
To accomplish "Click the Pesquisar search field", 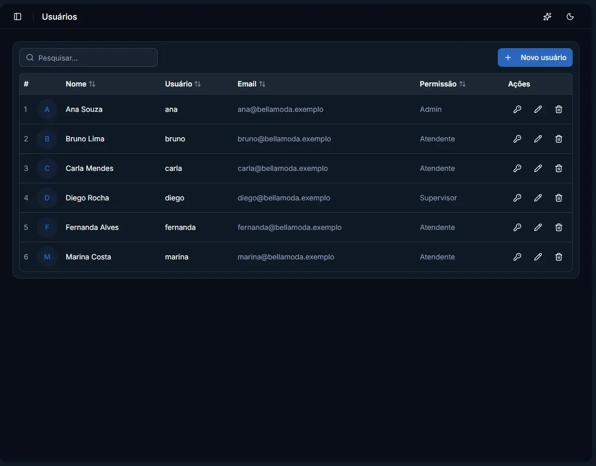I will tap(88, 57).
